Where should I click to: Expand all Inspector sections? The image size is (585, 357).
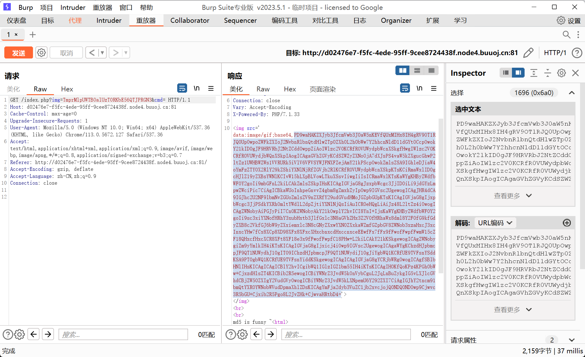[534, 73]
